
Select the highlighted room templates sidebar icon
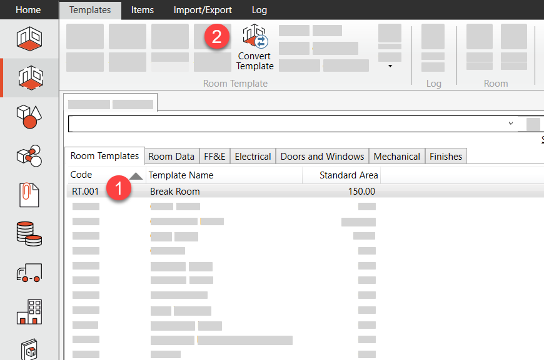coord(29,77)
